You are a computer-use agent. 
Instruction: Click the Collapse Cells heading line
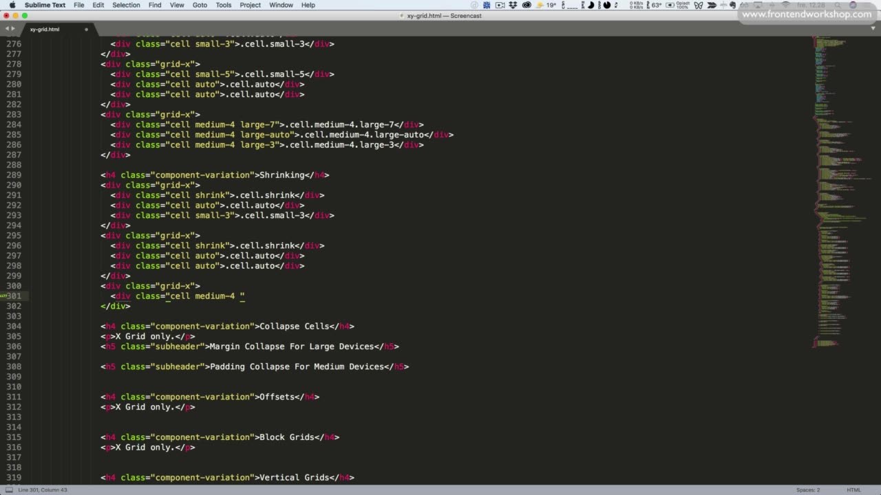[227, 327]
